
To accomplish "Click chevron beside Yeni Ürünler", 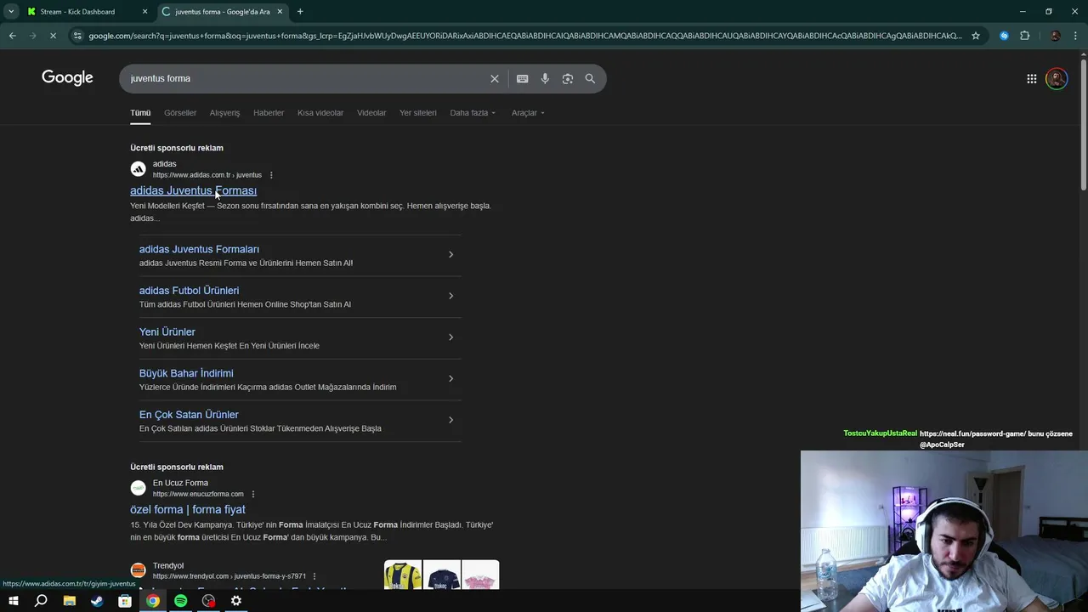I will click(x=450, y=337).
